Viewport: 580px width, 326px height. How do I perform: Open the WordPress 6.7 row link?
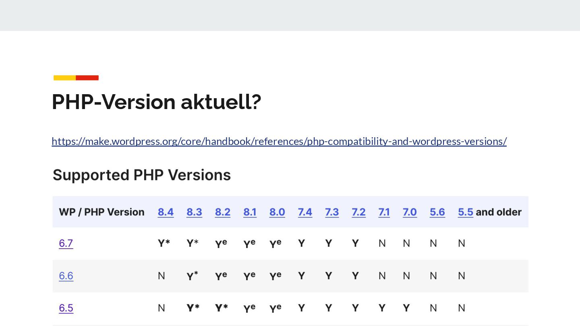click(x=66, y=243)
